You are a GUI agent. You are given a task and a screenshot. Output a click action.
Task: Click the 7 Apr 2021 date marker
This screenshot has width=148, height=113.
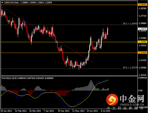tap(49, 111)
